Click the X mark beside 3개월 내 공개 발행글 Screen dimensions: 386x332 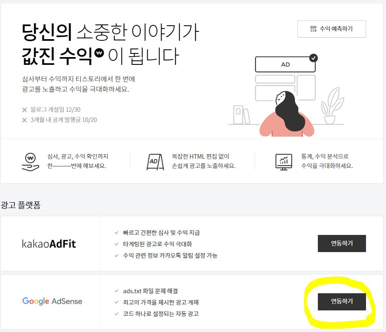coord(24,120)
